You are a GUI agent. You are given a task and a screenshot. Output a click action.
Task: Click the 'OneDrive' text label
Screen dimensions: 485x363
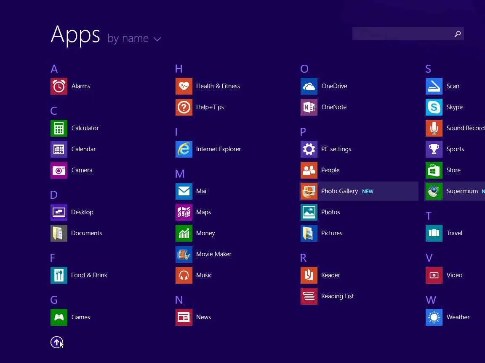(x=334, y=86)
